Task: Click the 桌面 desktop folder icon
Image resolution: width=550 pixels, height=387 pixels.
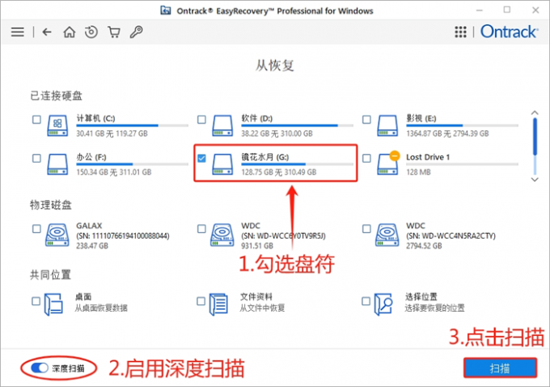Action: pos(53,304)
